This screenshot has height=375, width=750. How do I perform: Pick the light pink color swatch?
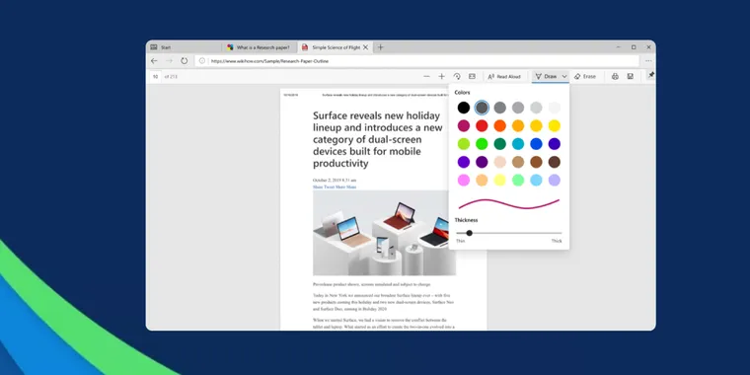coord(464,181)
